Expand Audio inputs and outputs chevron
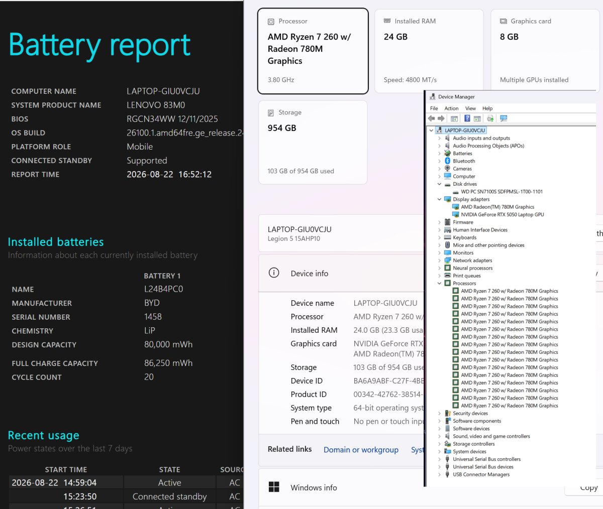 tap(439, 138)
